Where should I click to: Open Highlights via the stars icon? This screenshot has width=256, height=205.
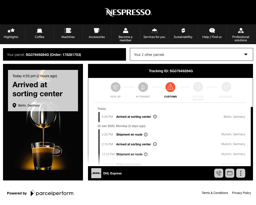point(11,30)
